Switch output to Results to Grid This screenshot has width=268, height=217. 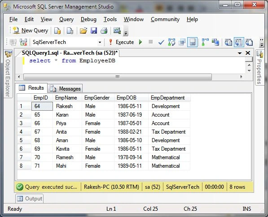coord(239,42)
